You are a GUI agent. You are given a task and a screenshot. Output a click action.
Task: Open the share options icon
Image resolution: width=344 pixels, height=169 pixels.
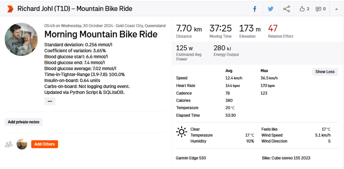[287, 9]
